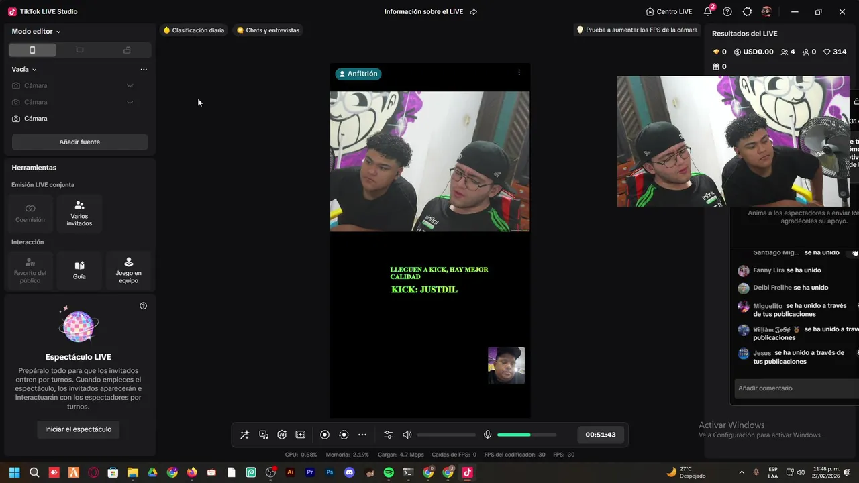The image size is (859, 483).
Task: Open Firefox from the taskbar
Action: (192, 472)
